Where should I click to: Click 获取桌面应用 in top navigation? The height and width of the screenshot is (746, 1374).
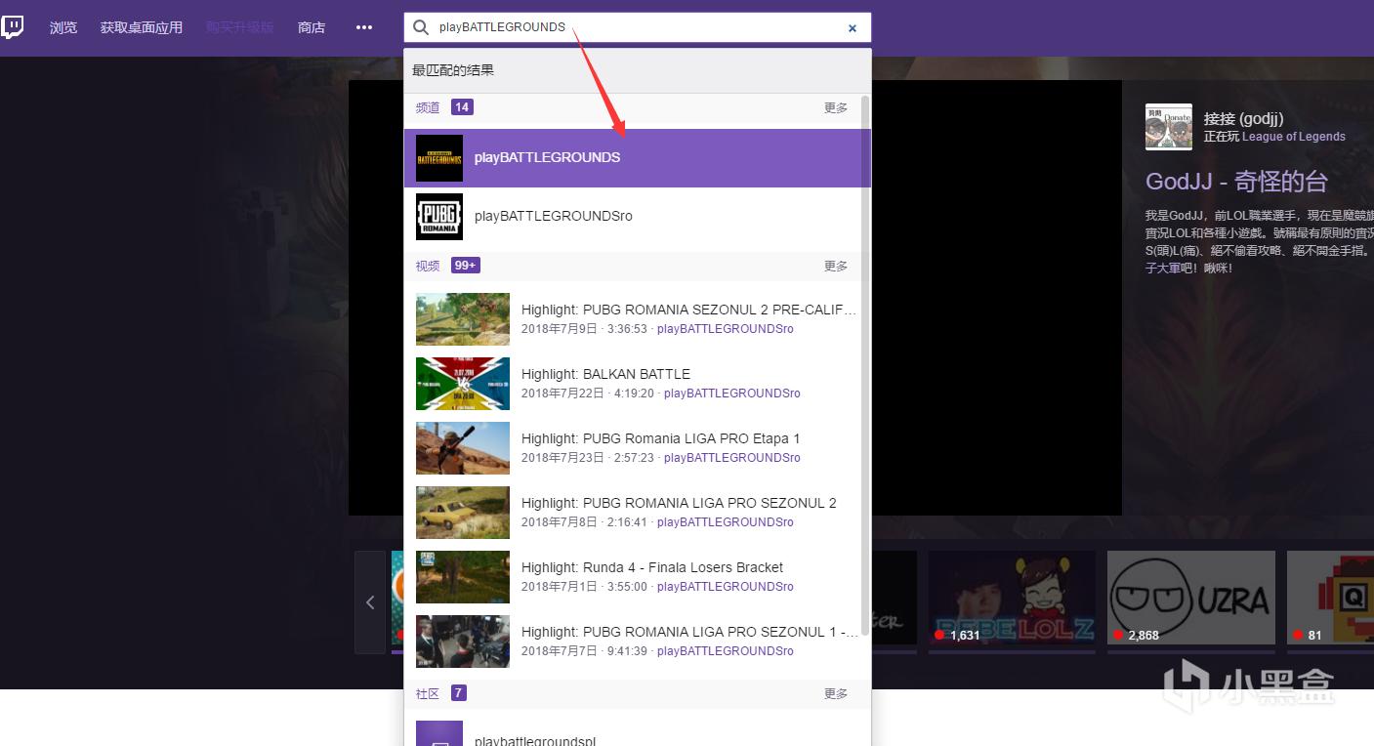142,27
